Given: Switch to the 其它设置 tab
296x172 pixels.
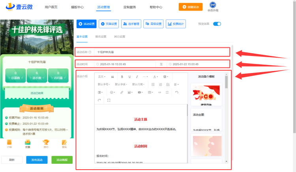Looking at the screenshot, I should (120, 37).
